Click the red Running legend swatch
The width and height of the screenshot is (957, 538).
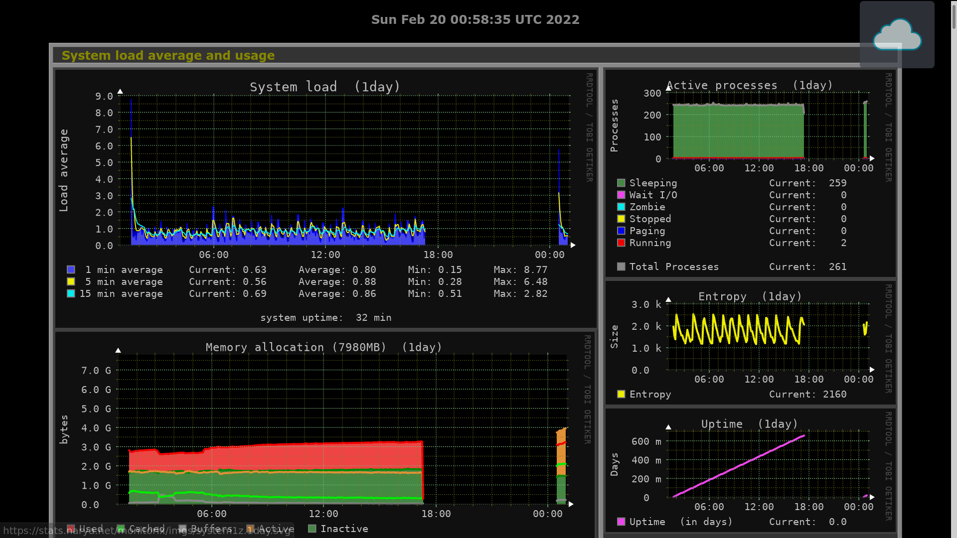(621, 243)
